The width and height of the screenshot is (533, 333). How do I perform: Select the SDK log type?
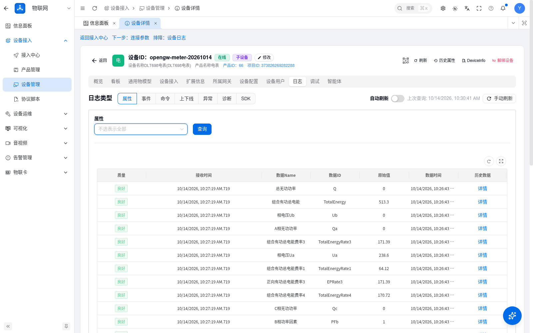pos(246,99)
